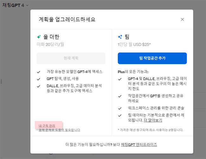Click the 가장 유능한 모델인 GPT-4에 액세스 text
Screen dimensions: 206x159
click(74, 72)
